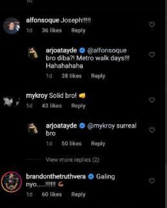This screenshot has width=167, height=208.
Task: Open arjoatayde's avatar beside Metro walk reply
Action: [x=34, y=53]
